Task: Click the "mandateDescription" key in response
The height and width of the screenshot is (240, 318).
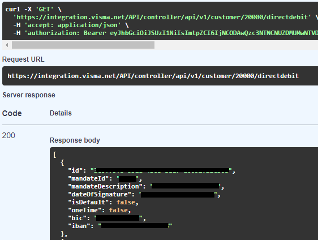Action: tap(105, 186)
